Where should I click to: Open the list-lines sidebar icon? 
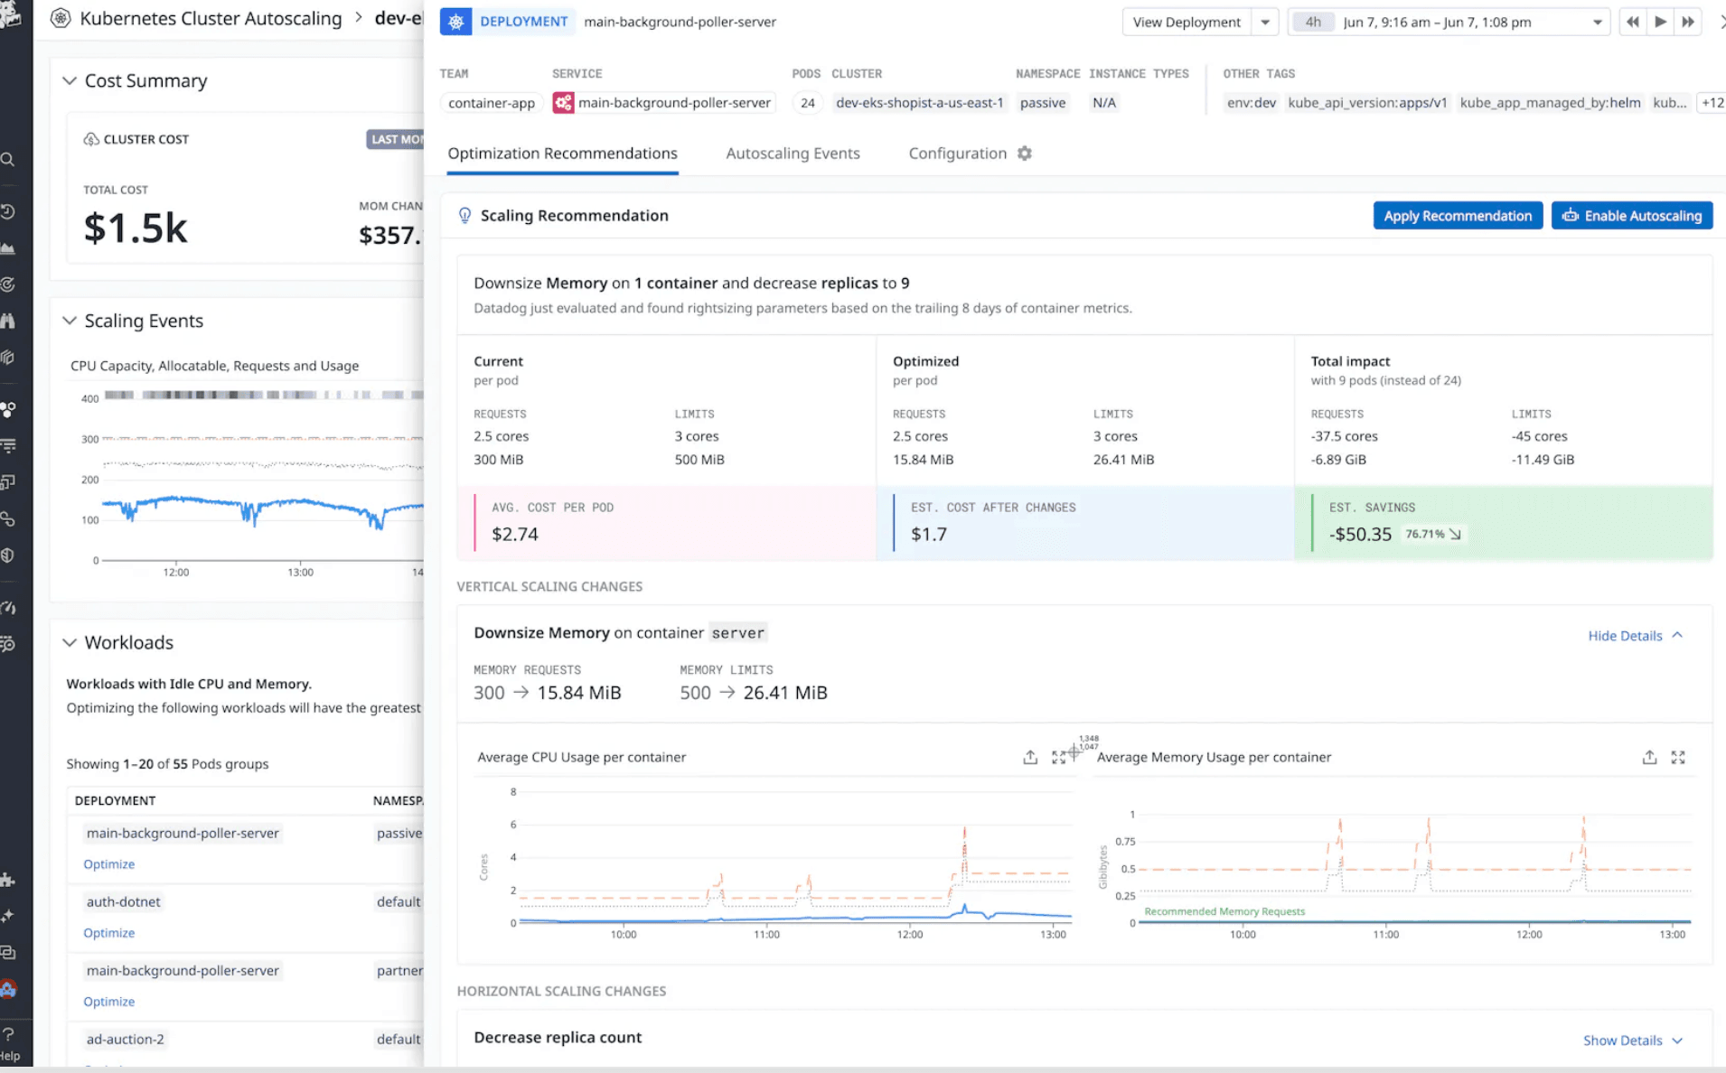coord(8,445)
